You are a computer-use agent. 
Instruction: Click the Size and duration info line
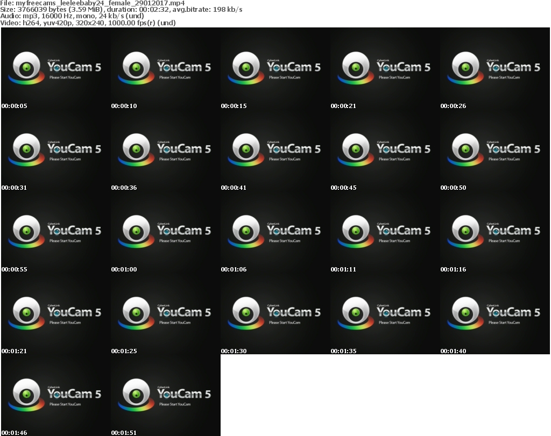tap(121, 10)
